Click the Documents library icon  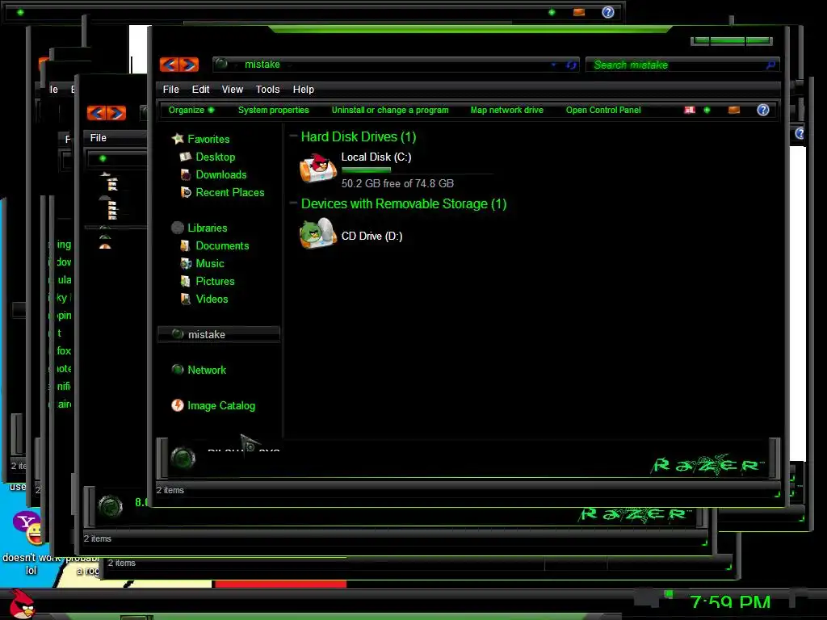185,245
